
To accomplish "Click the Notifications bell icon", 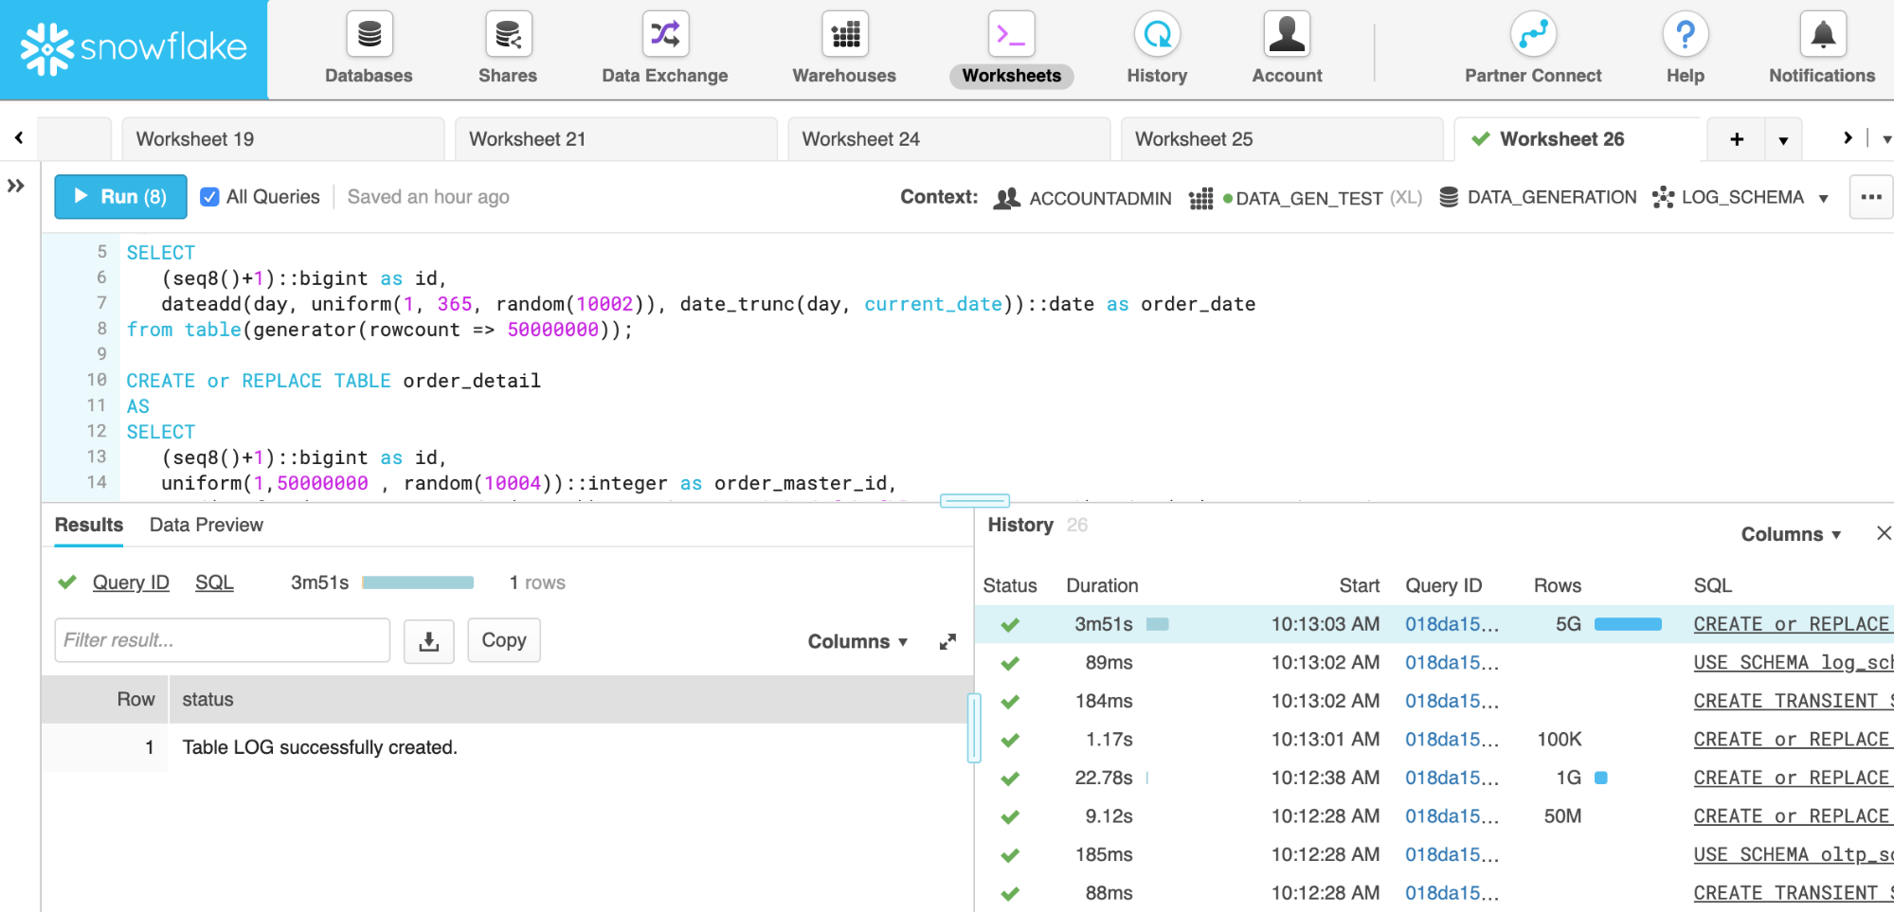I will [x=1821, y=35].
